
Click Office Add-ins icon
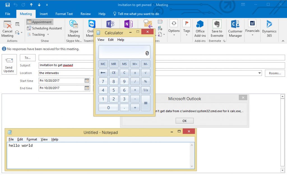click(200, 29)
